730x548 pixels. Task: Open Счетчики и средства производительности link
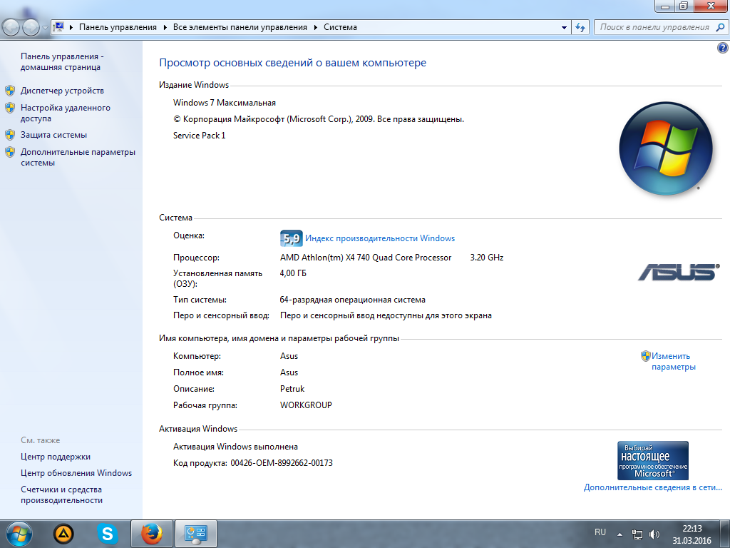tap(61, 494)
